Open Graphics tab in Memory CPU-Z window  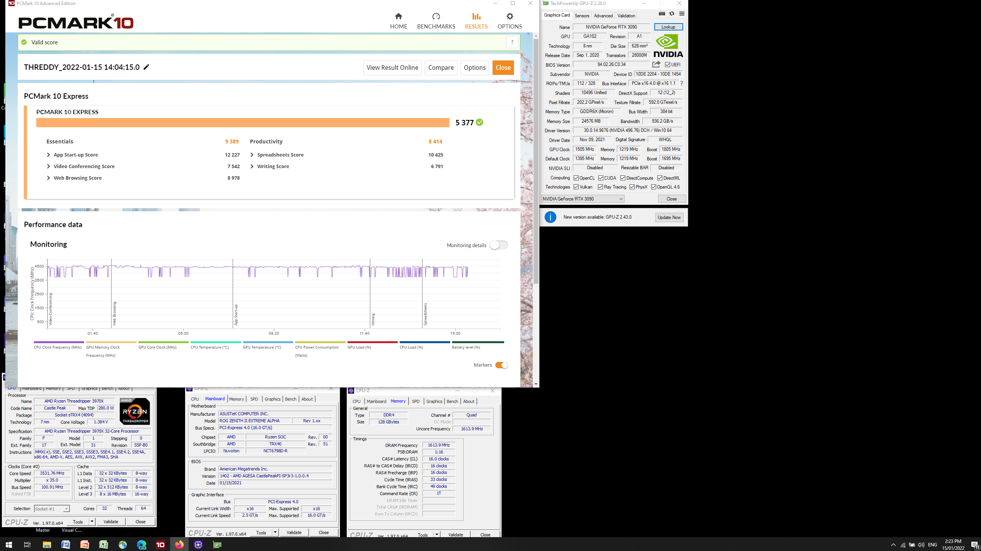coord(434,401)
